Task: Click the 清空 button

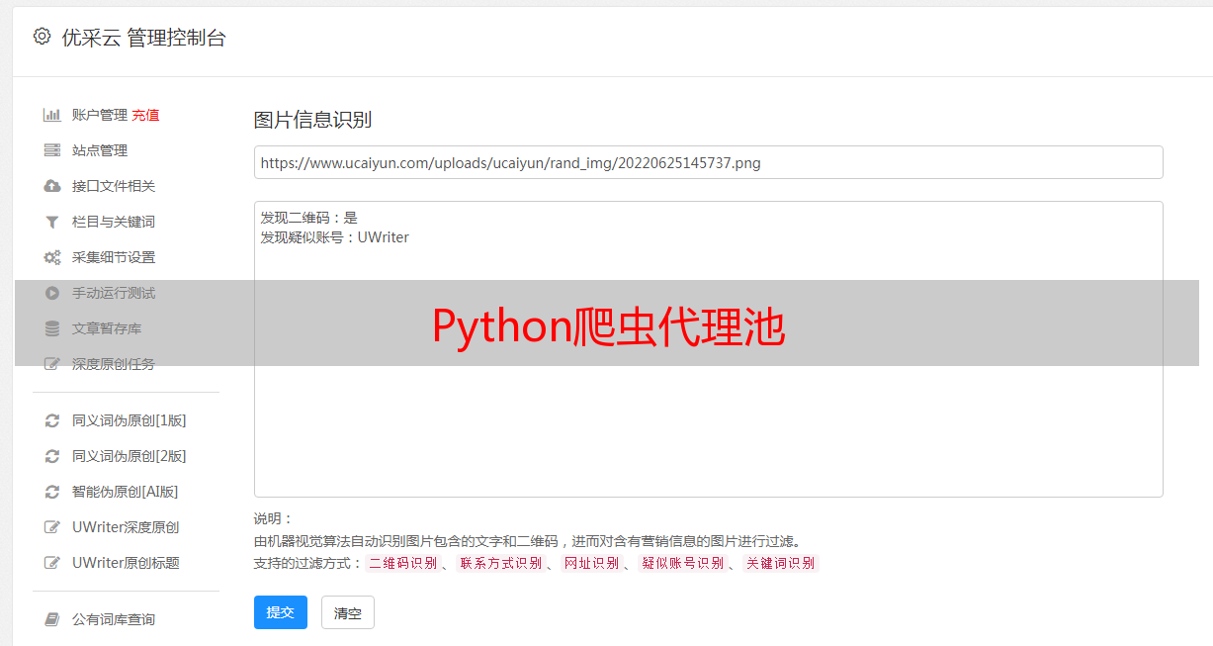Action: tap(348, 612)
